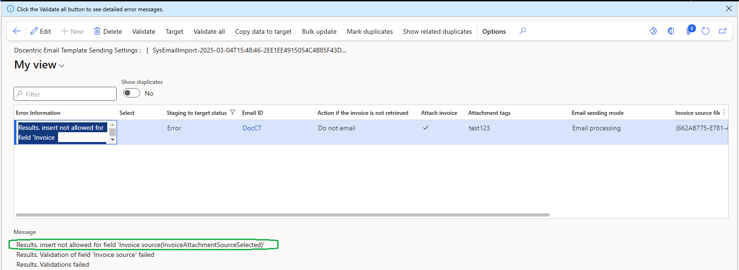Open the Options menu
This screenshot has width=739, height=270.
pyautogui.click(x=494, y=31)
